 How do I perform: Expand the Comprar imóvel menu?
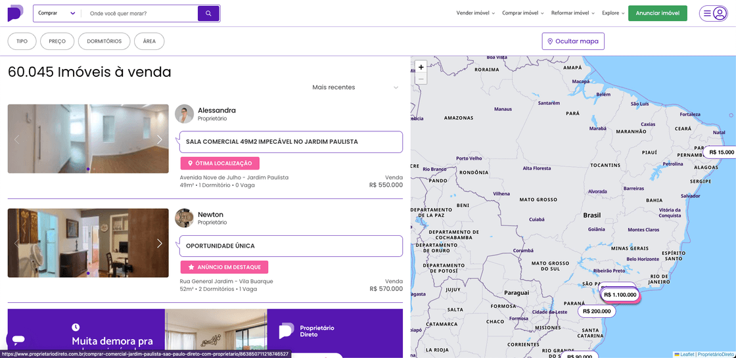(523, 13)
